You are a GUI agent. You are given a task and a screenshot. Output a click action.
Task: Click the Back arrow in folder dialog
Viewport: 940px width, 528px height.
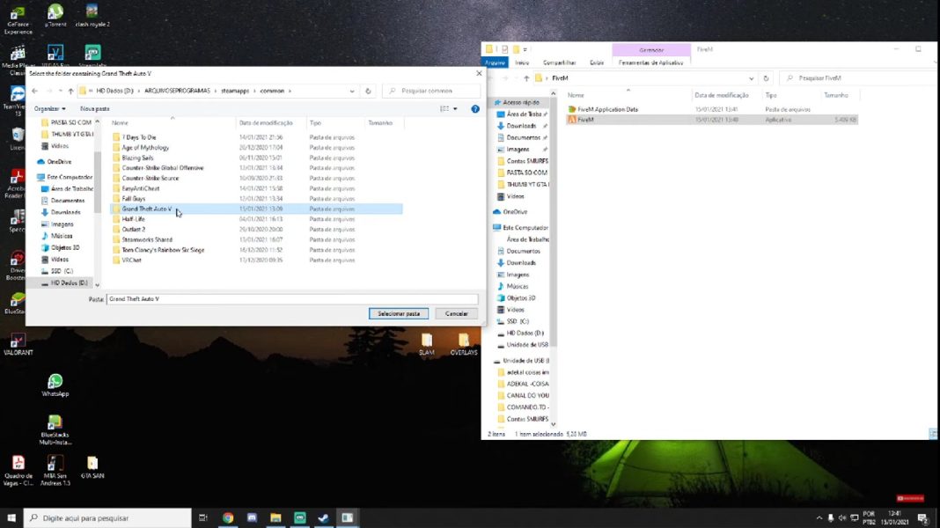tap(35, 92)
